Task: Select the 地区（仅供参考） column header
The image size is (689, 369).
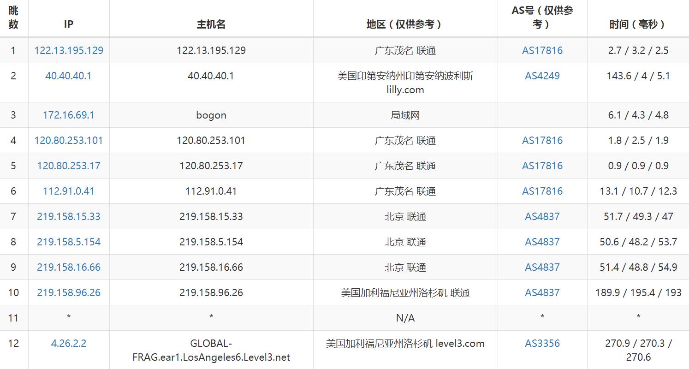Action: (405, 24)
